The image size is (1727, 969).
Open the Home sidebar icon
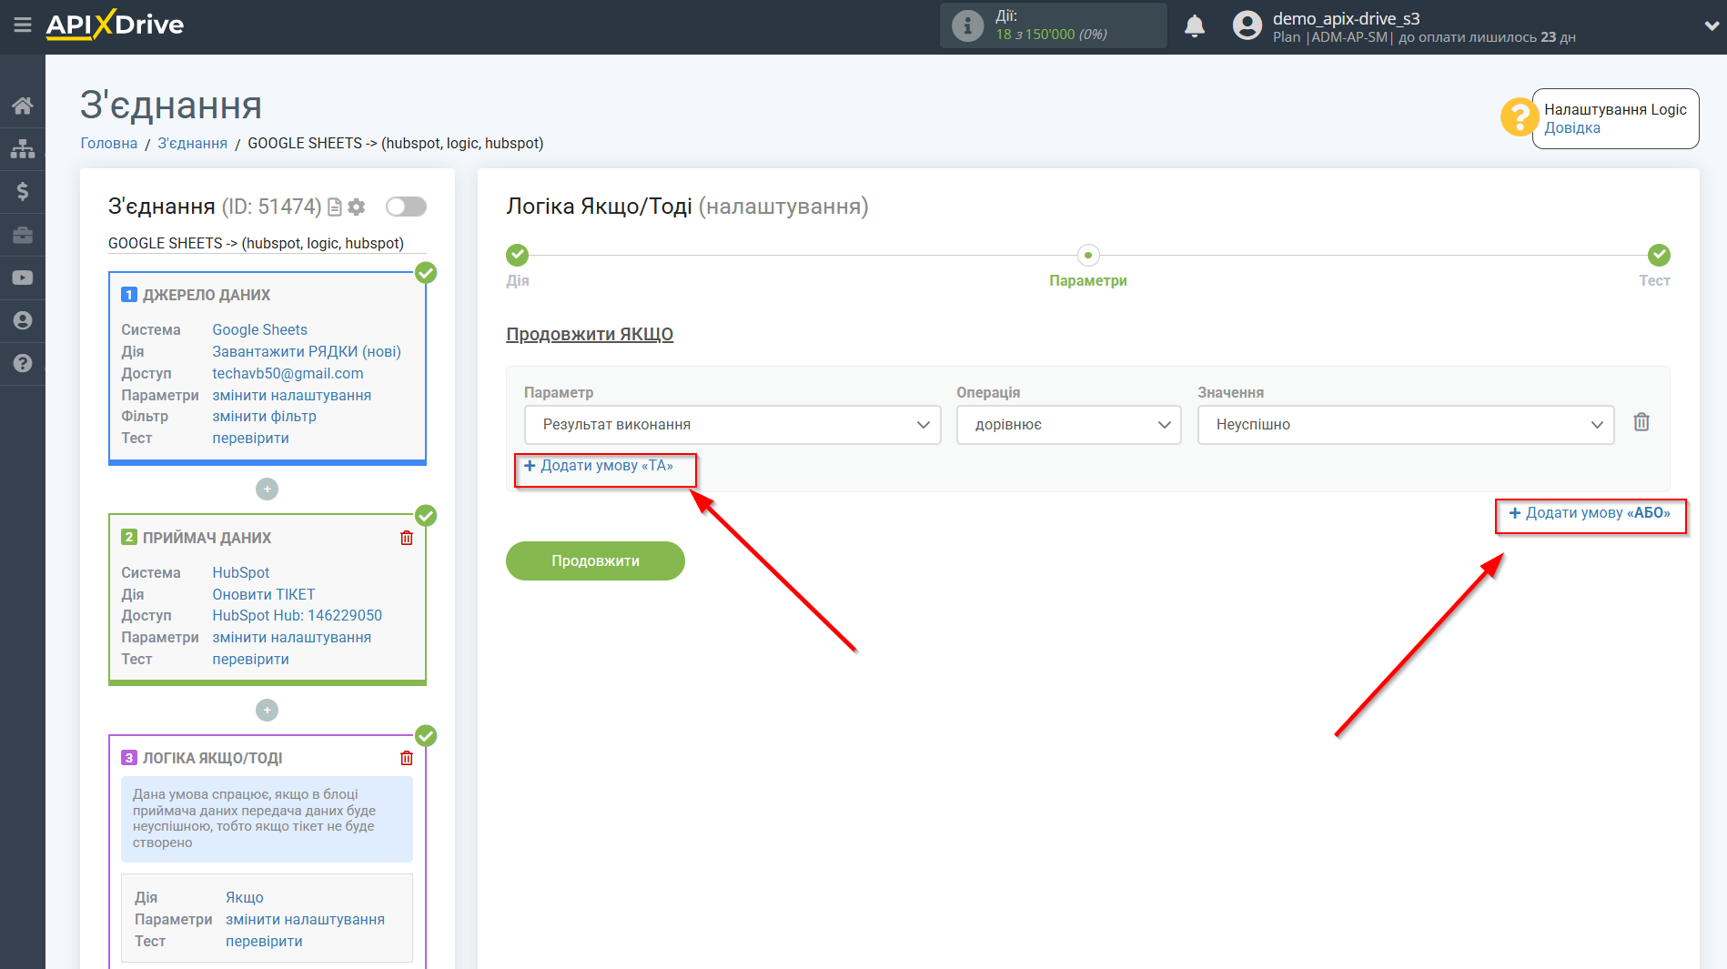(23, 106)
